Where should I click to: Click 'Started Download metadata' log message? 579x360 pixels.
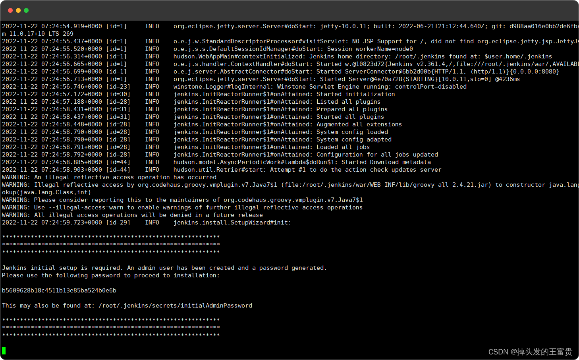pyautogui.click(x=386, y=162)
